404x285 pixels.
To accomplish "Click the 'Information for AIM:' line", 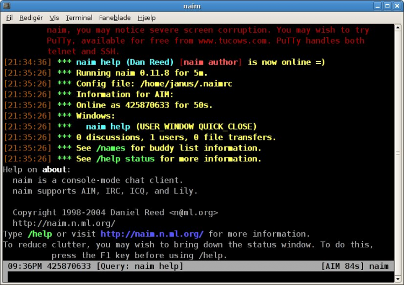I will tap(125, 95).
